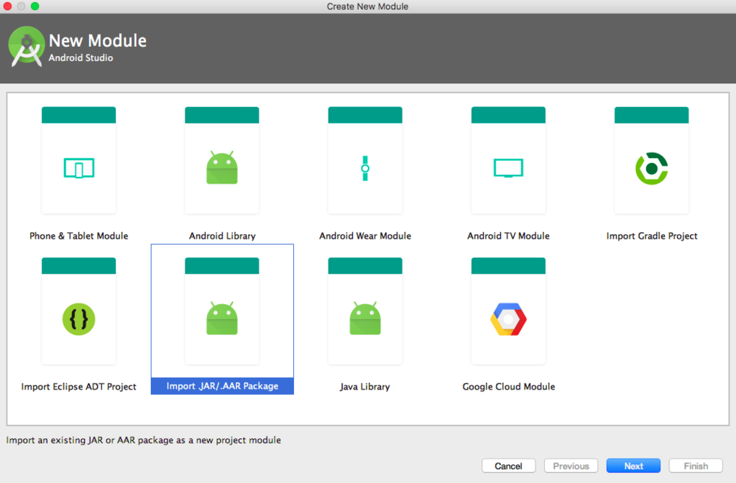The width and height of the screenshot is (736, 483).
Task: Select the Android TV Module screen icon
Action: (508, 168)
